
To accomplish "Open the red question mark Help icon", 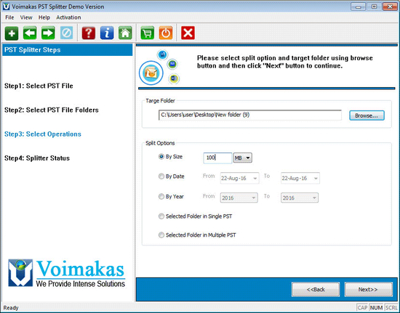I will (89, 33).
